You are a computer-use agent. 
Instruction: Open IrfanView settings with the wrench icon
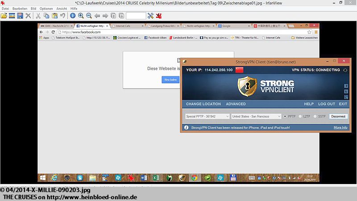(x=150, y=16)
